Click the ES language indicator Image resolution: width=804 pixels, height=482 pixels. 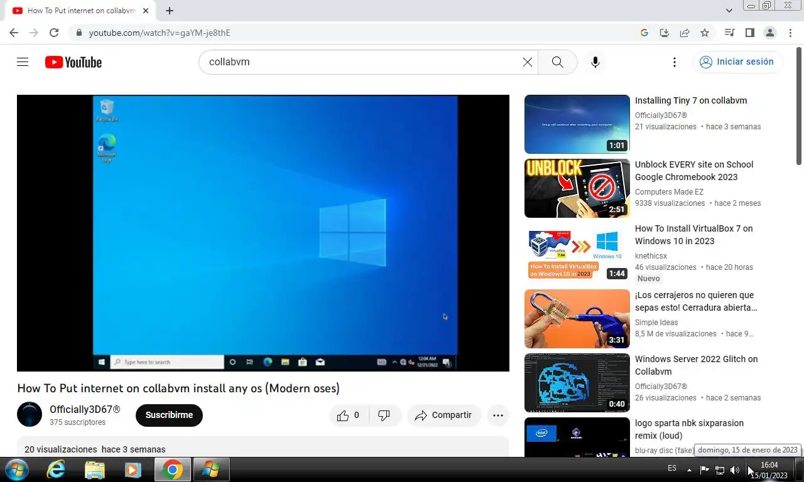point(672,468)
